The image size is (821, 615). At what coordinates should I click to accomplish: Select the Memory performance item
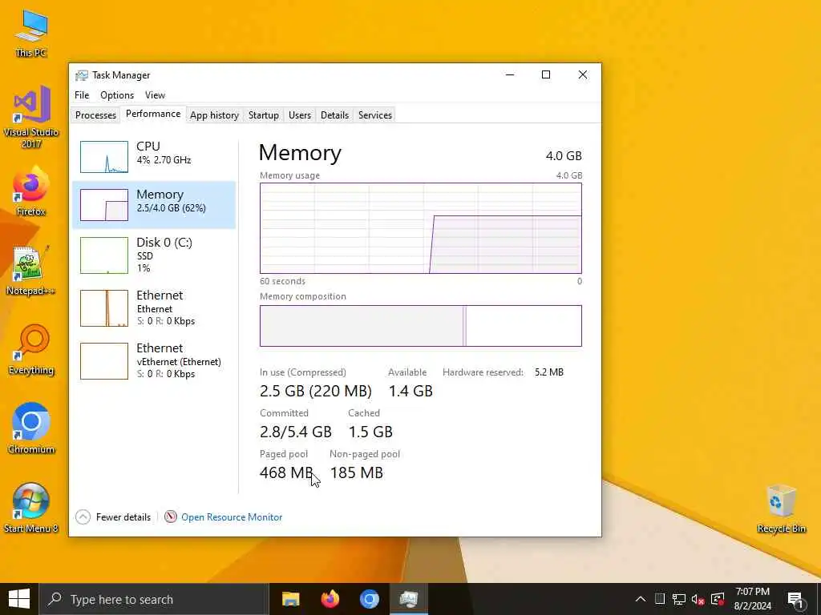click(154, 204)
